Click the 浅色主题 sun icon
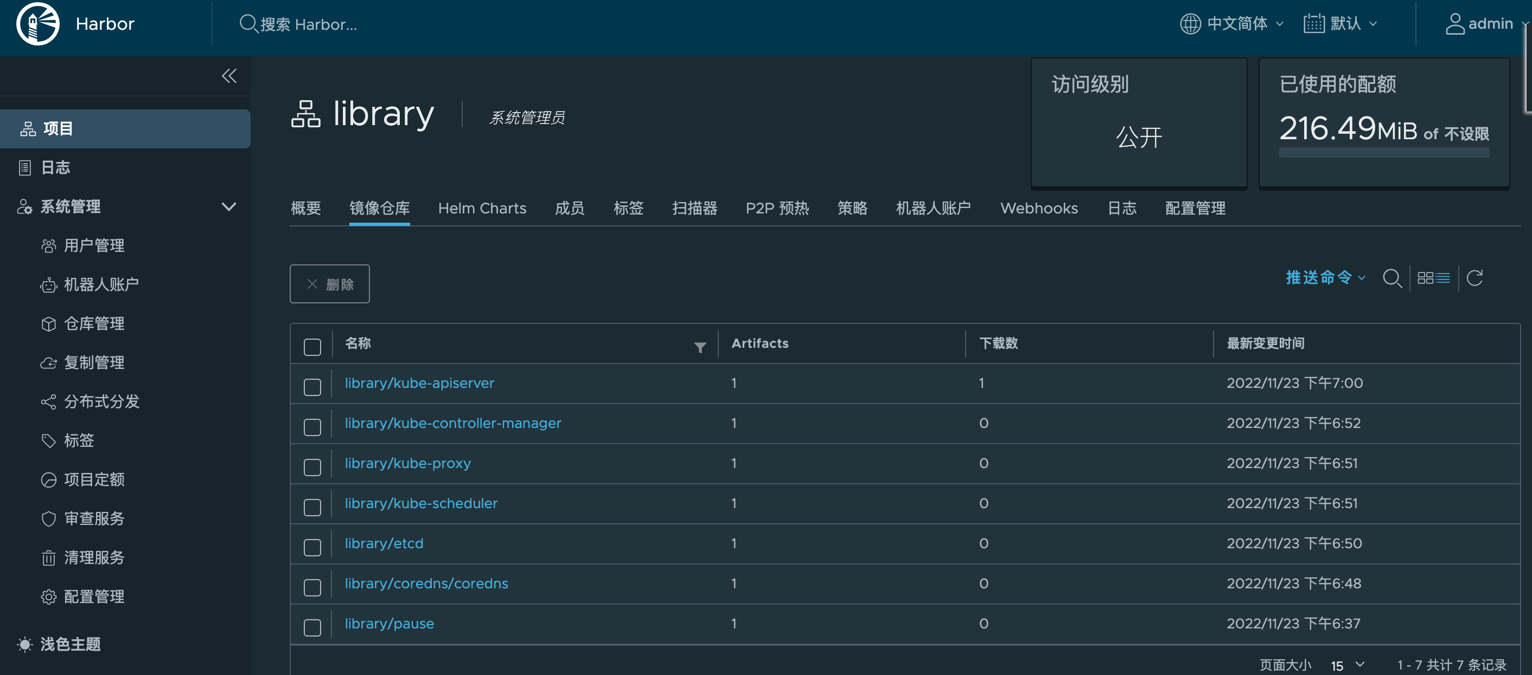 pos(24,644)
